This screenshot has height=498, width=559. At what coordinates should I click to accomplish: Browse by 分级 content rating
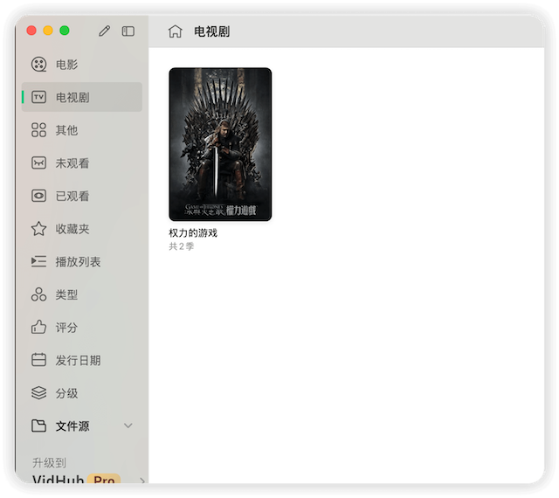point(66,393)
